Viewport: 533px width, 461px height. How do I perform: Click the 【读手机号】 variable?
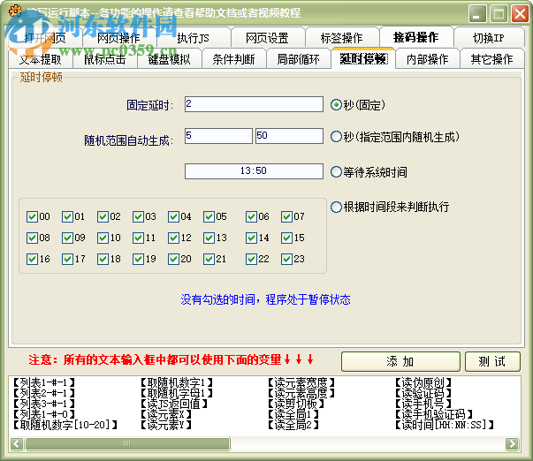pos(423,404)
